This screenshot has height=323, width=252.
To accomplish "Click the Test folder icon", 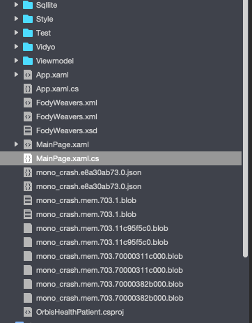I will tap(28, 33).
